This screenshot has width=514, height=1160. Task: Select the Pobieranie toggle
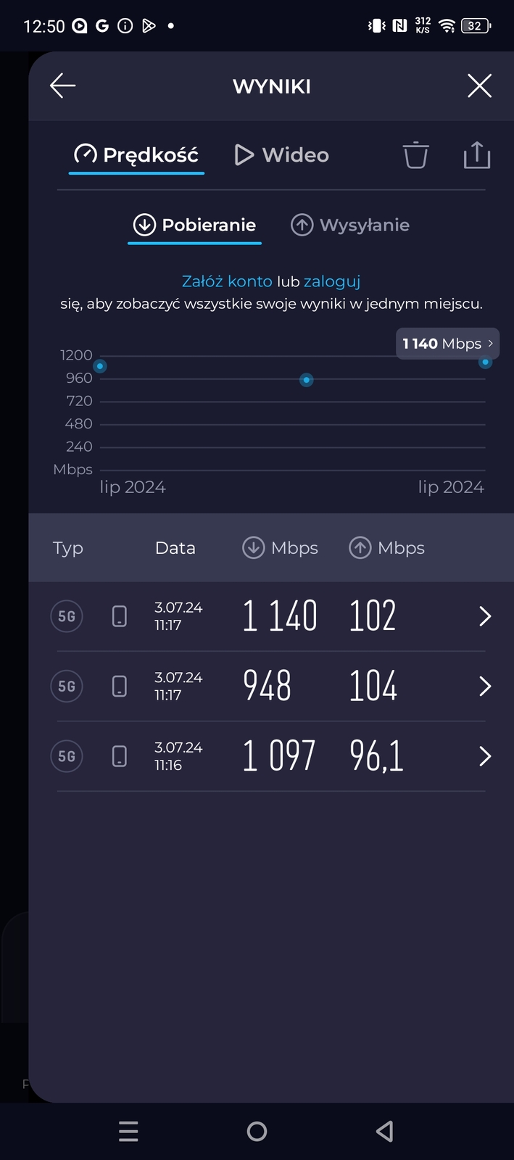coord(194,225)
